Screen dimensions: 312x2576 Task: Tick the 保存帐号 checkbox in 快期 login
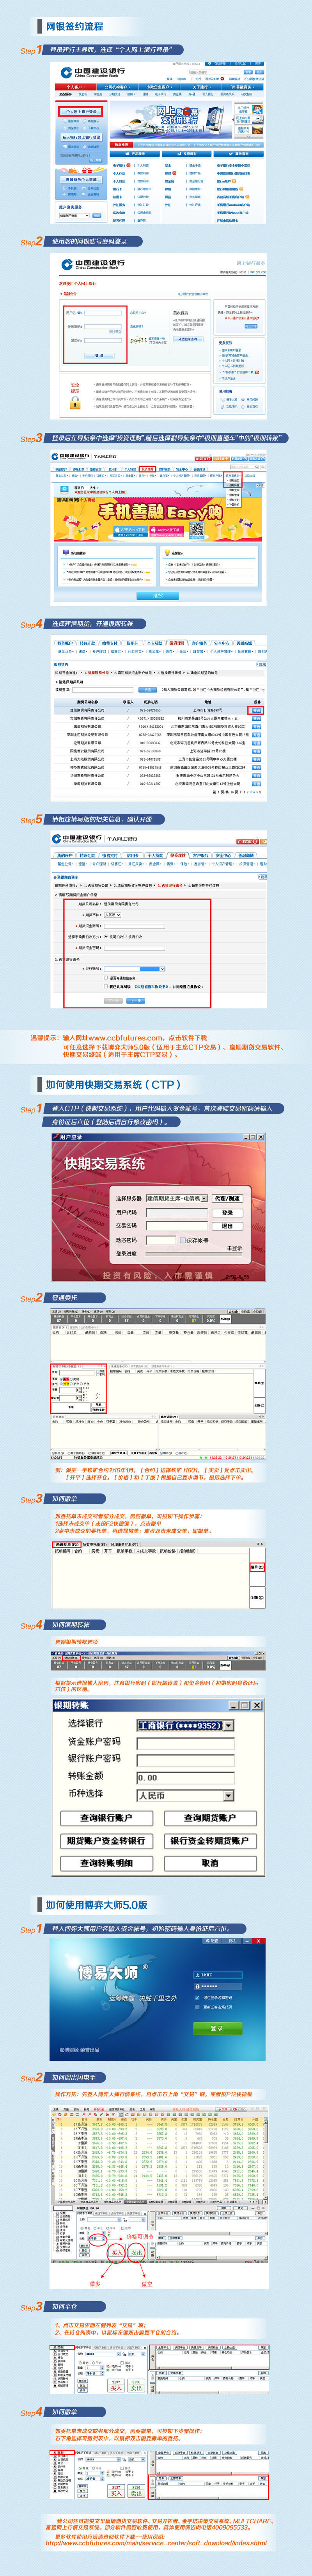tap(182, 1241)
